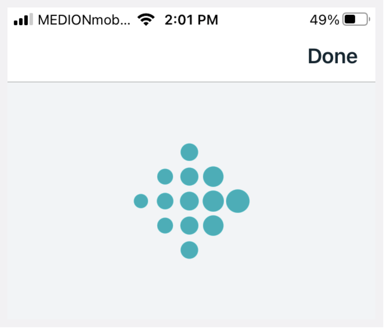Click the fourth dot from left in middle row

(213, 201)
